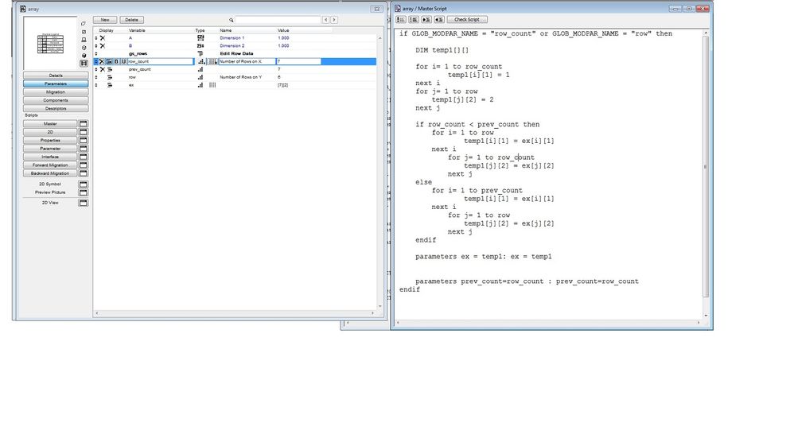
Task: Select the second preview mode icon beside thumbnail
Action: click(84, 32)
